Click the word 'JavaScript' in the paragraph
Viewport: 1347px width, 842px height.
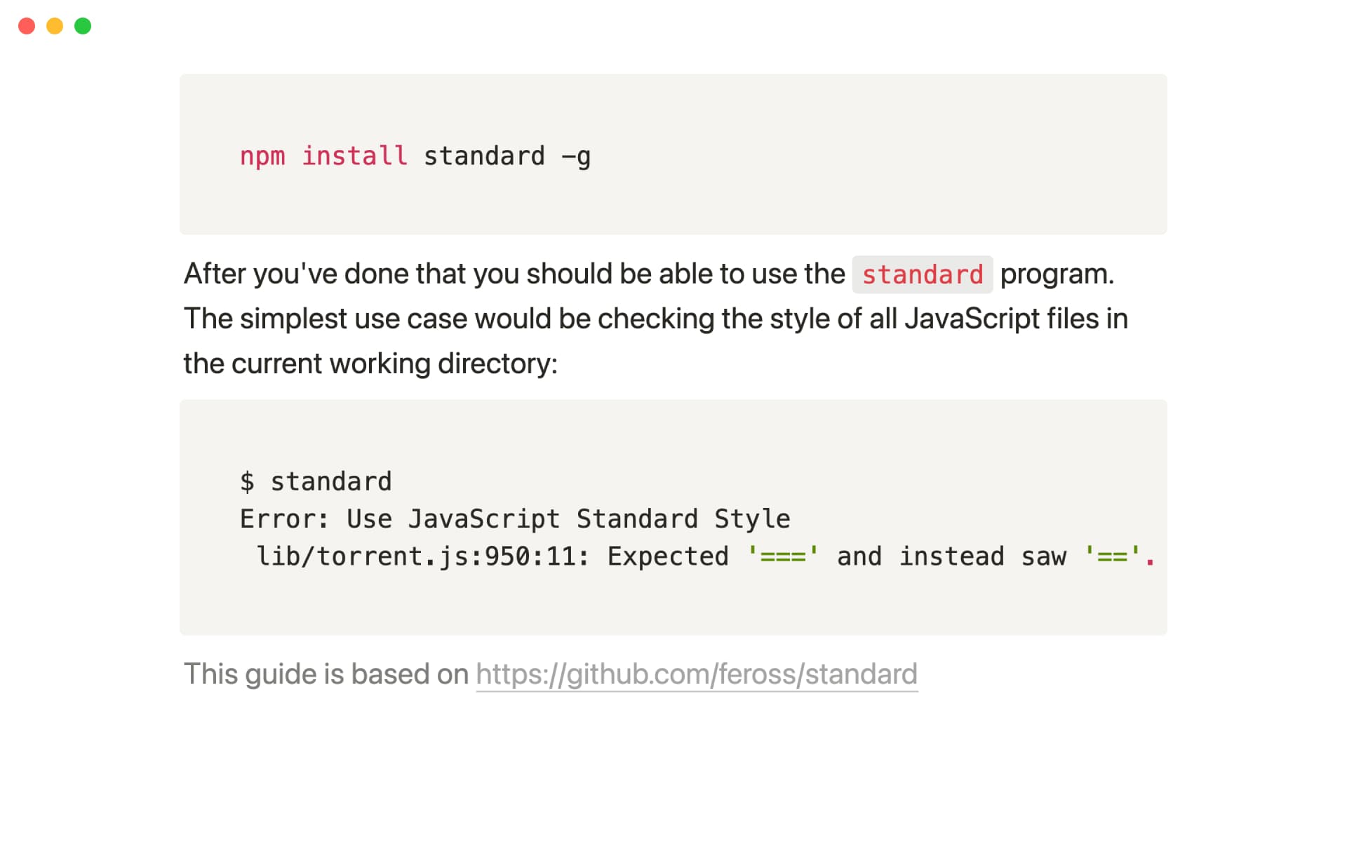pos(972,319)
